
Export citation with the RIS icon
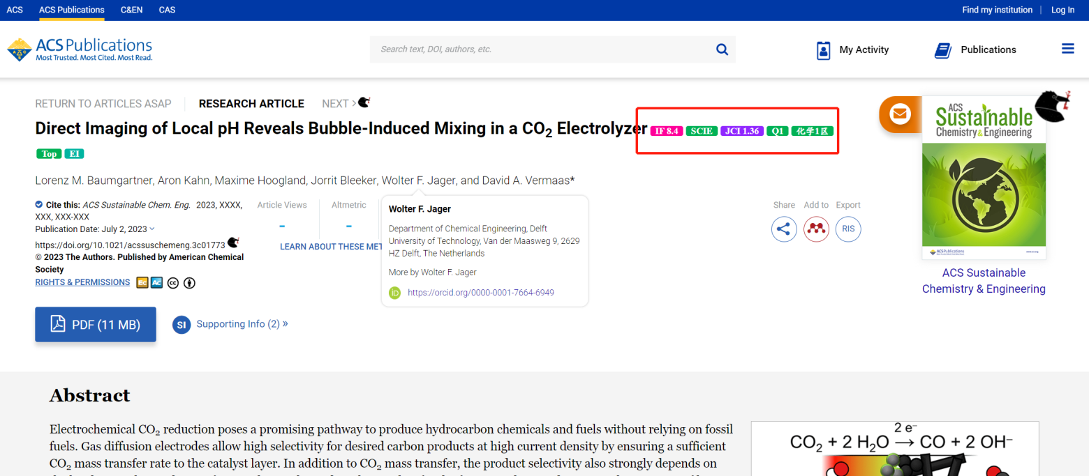click(x=848, y=229)
